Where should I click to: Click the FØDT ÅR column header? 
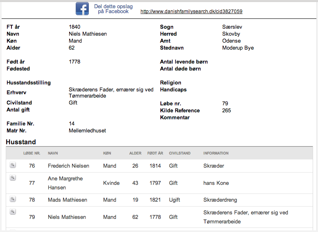click(x=155, y=153)
